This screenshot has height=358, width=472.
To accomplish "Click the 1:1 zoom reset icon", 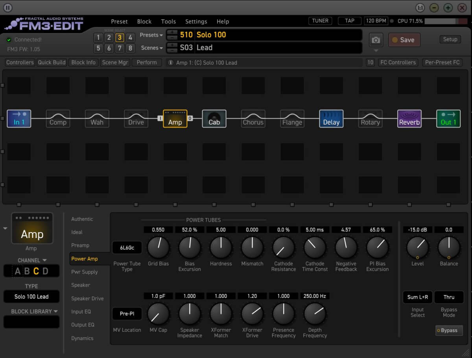I will pyautogui.click(x=420, y=7).
